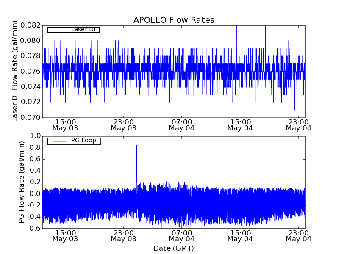Click the 0.082 tick on Laser DI axis
The width and height of the screenshot is (339, 254).
[32, 25]
